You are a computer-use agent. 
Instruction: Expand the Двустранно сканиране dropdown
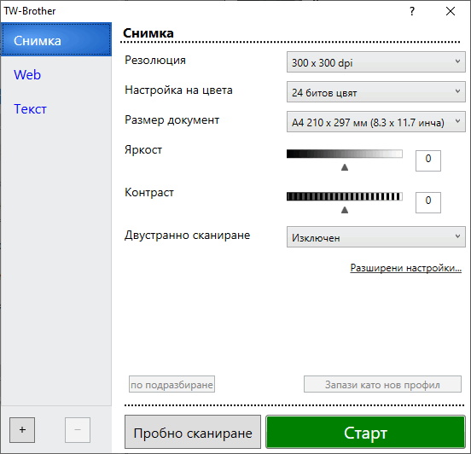376,237
